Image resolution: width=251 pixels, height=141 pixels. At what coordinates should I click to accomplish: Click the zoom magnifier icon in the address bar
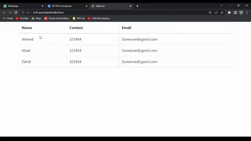(x=210, y=13)
